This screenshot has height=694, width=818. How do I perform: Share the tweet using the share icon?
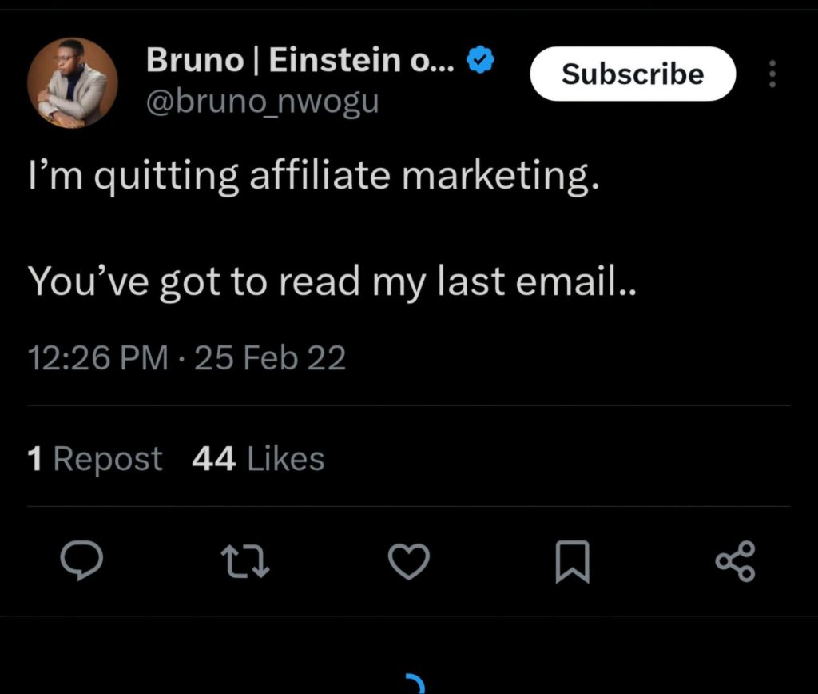[735, 560]
